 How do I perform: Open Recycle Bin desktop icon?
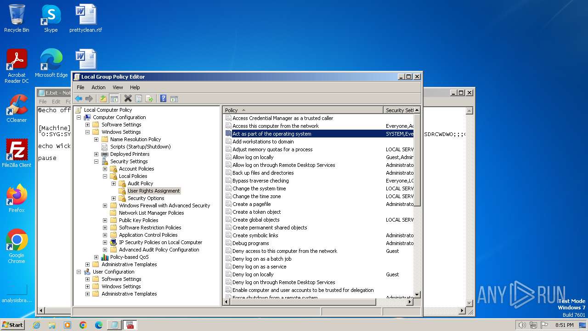(x=17, y=18)
